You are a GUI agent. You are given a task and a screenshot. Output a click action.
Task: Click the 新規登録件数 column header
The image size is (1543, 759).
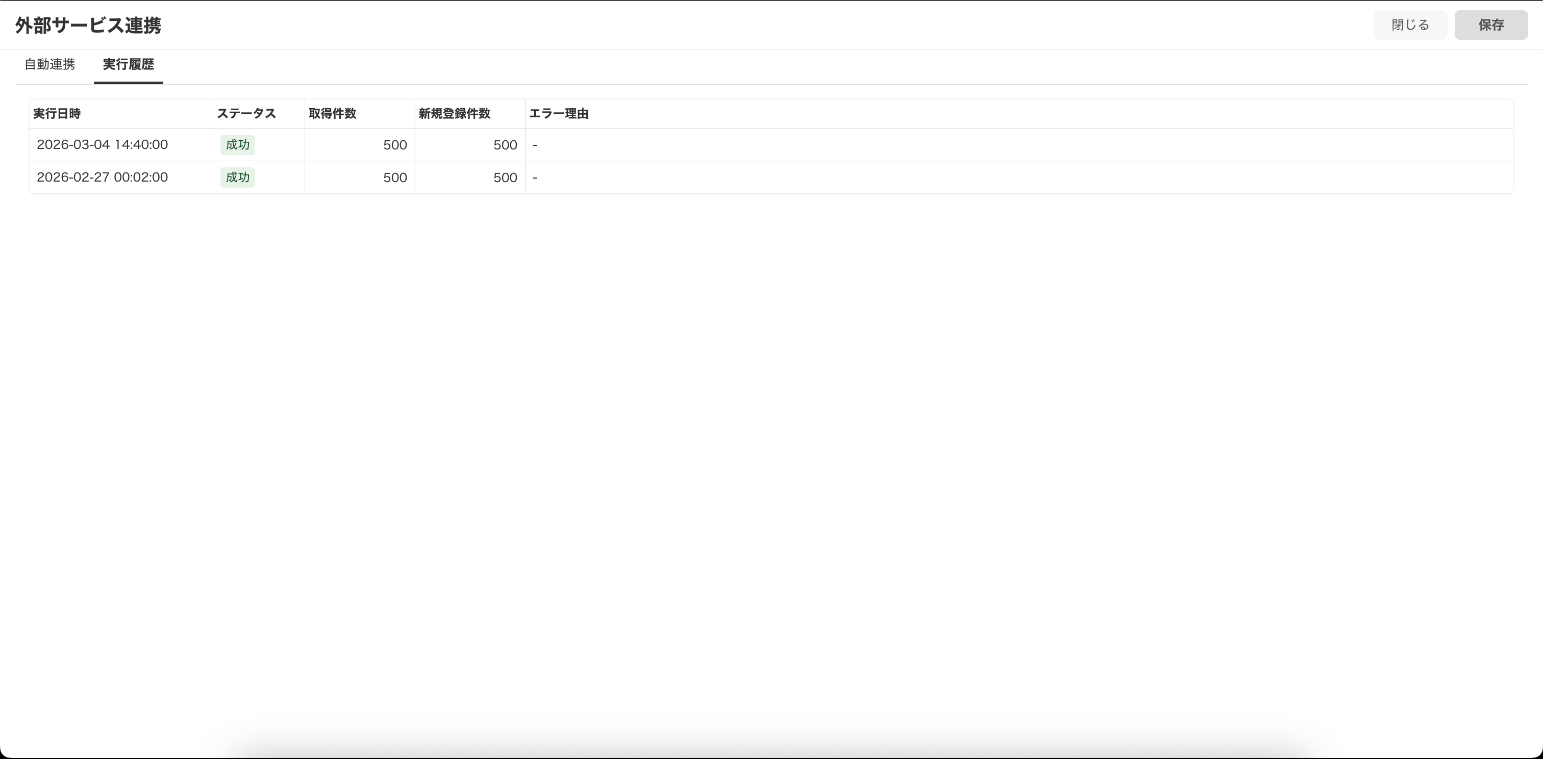coord(454,114)
